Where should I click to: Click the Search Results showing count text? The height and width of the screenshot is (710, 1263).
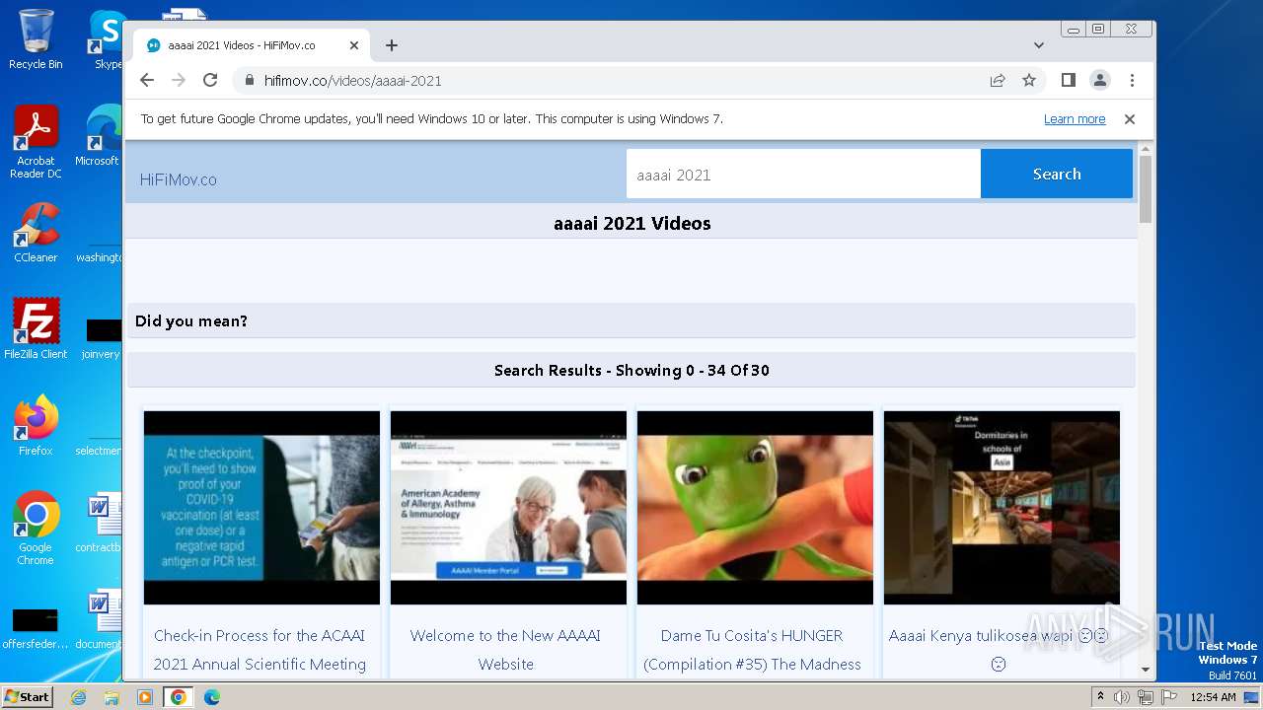[x=631, y=371]
